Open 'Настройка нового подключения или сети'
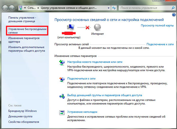This screenshot has width=177, height=129. (95, 62)
